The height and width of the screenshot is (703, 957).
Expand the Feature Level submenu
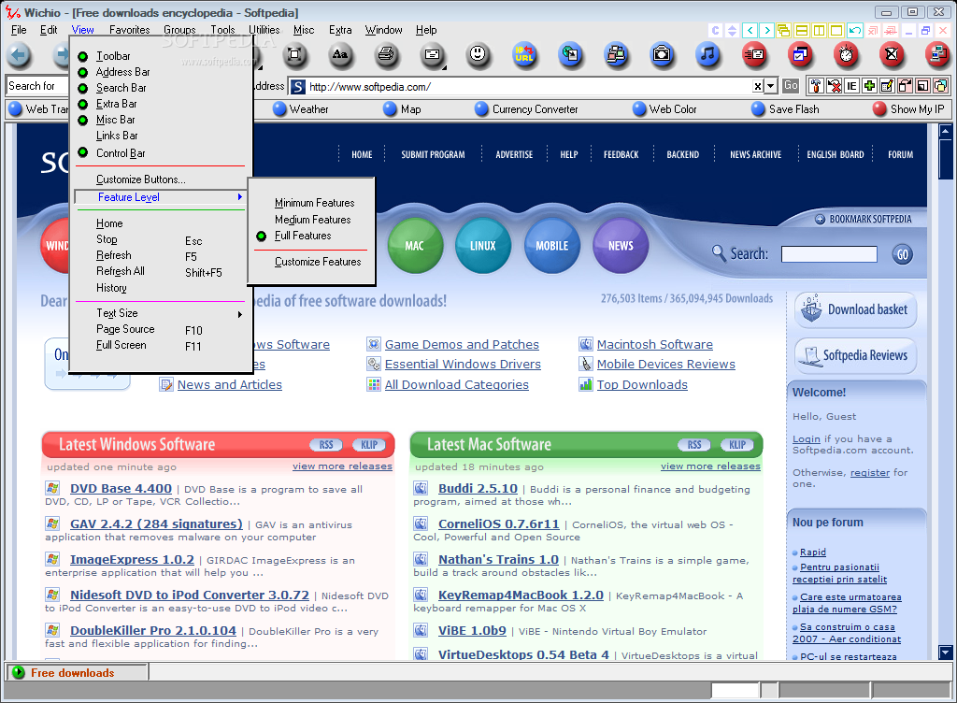(161, 197)
